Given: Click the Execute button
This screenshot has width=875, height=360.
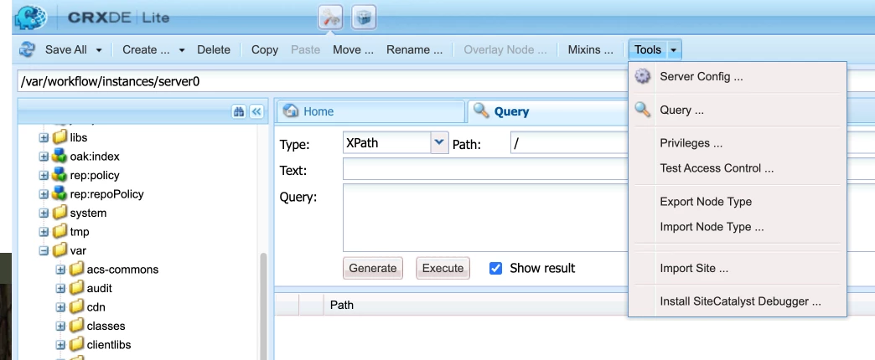Looking at the screenshot, I should [x=443, y=268].
